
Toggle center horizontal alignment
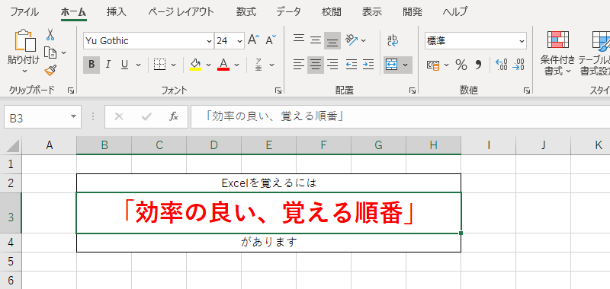coord(316,65)
